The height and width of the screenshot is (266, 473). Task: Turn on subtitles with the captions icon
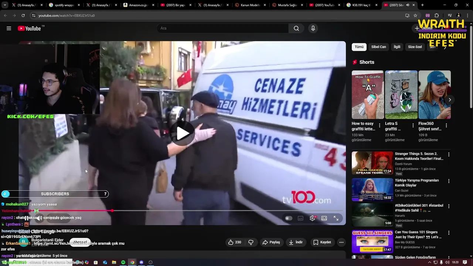pyautogui.click(x=300, y=218)
